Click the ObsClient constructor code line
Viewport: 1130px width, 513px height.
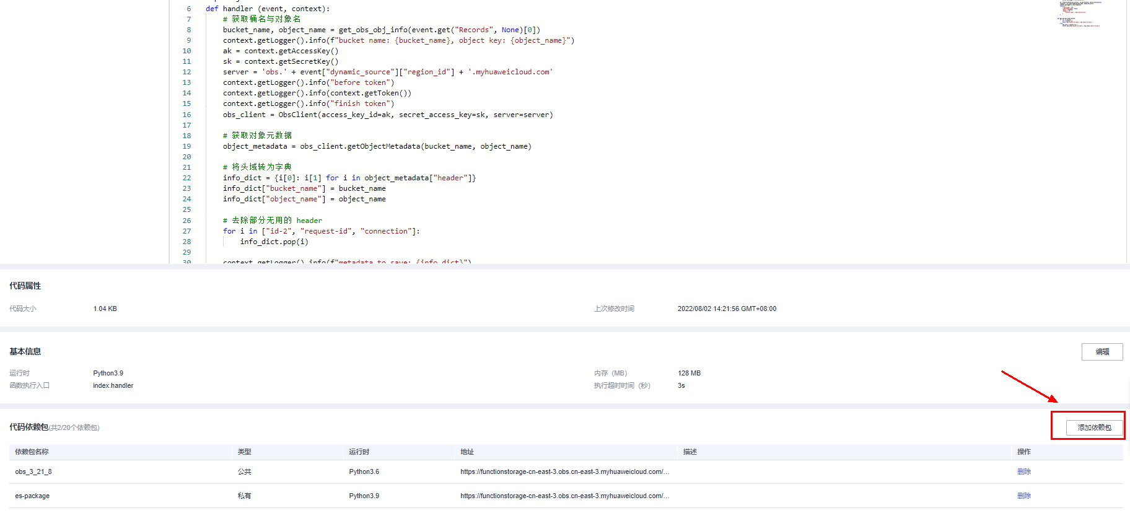(x=388, y=115)
